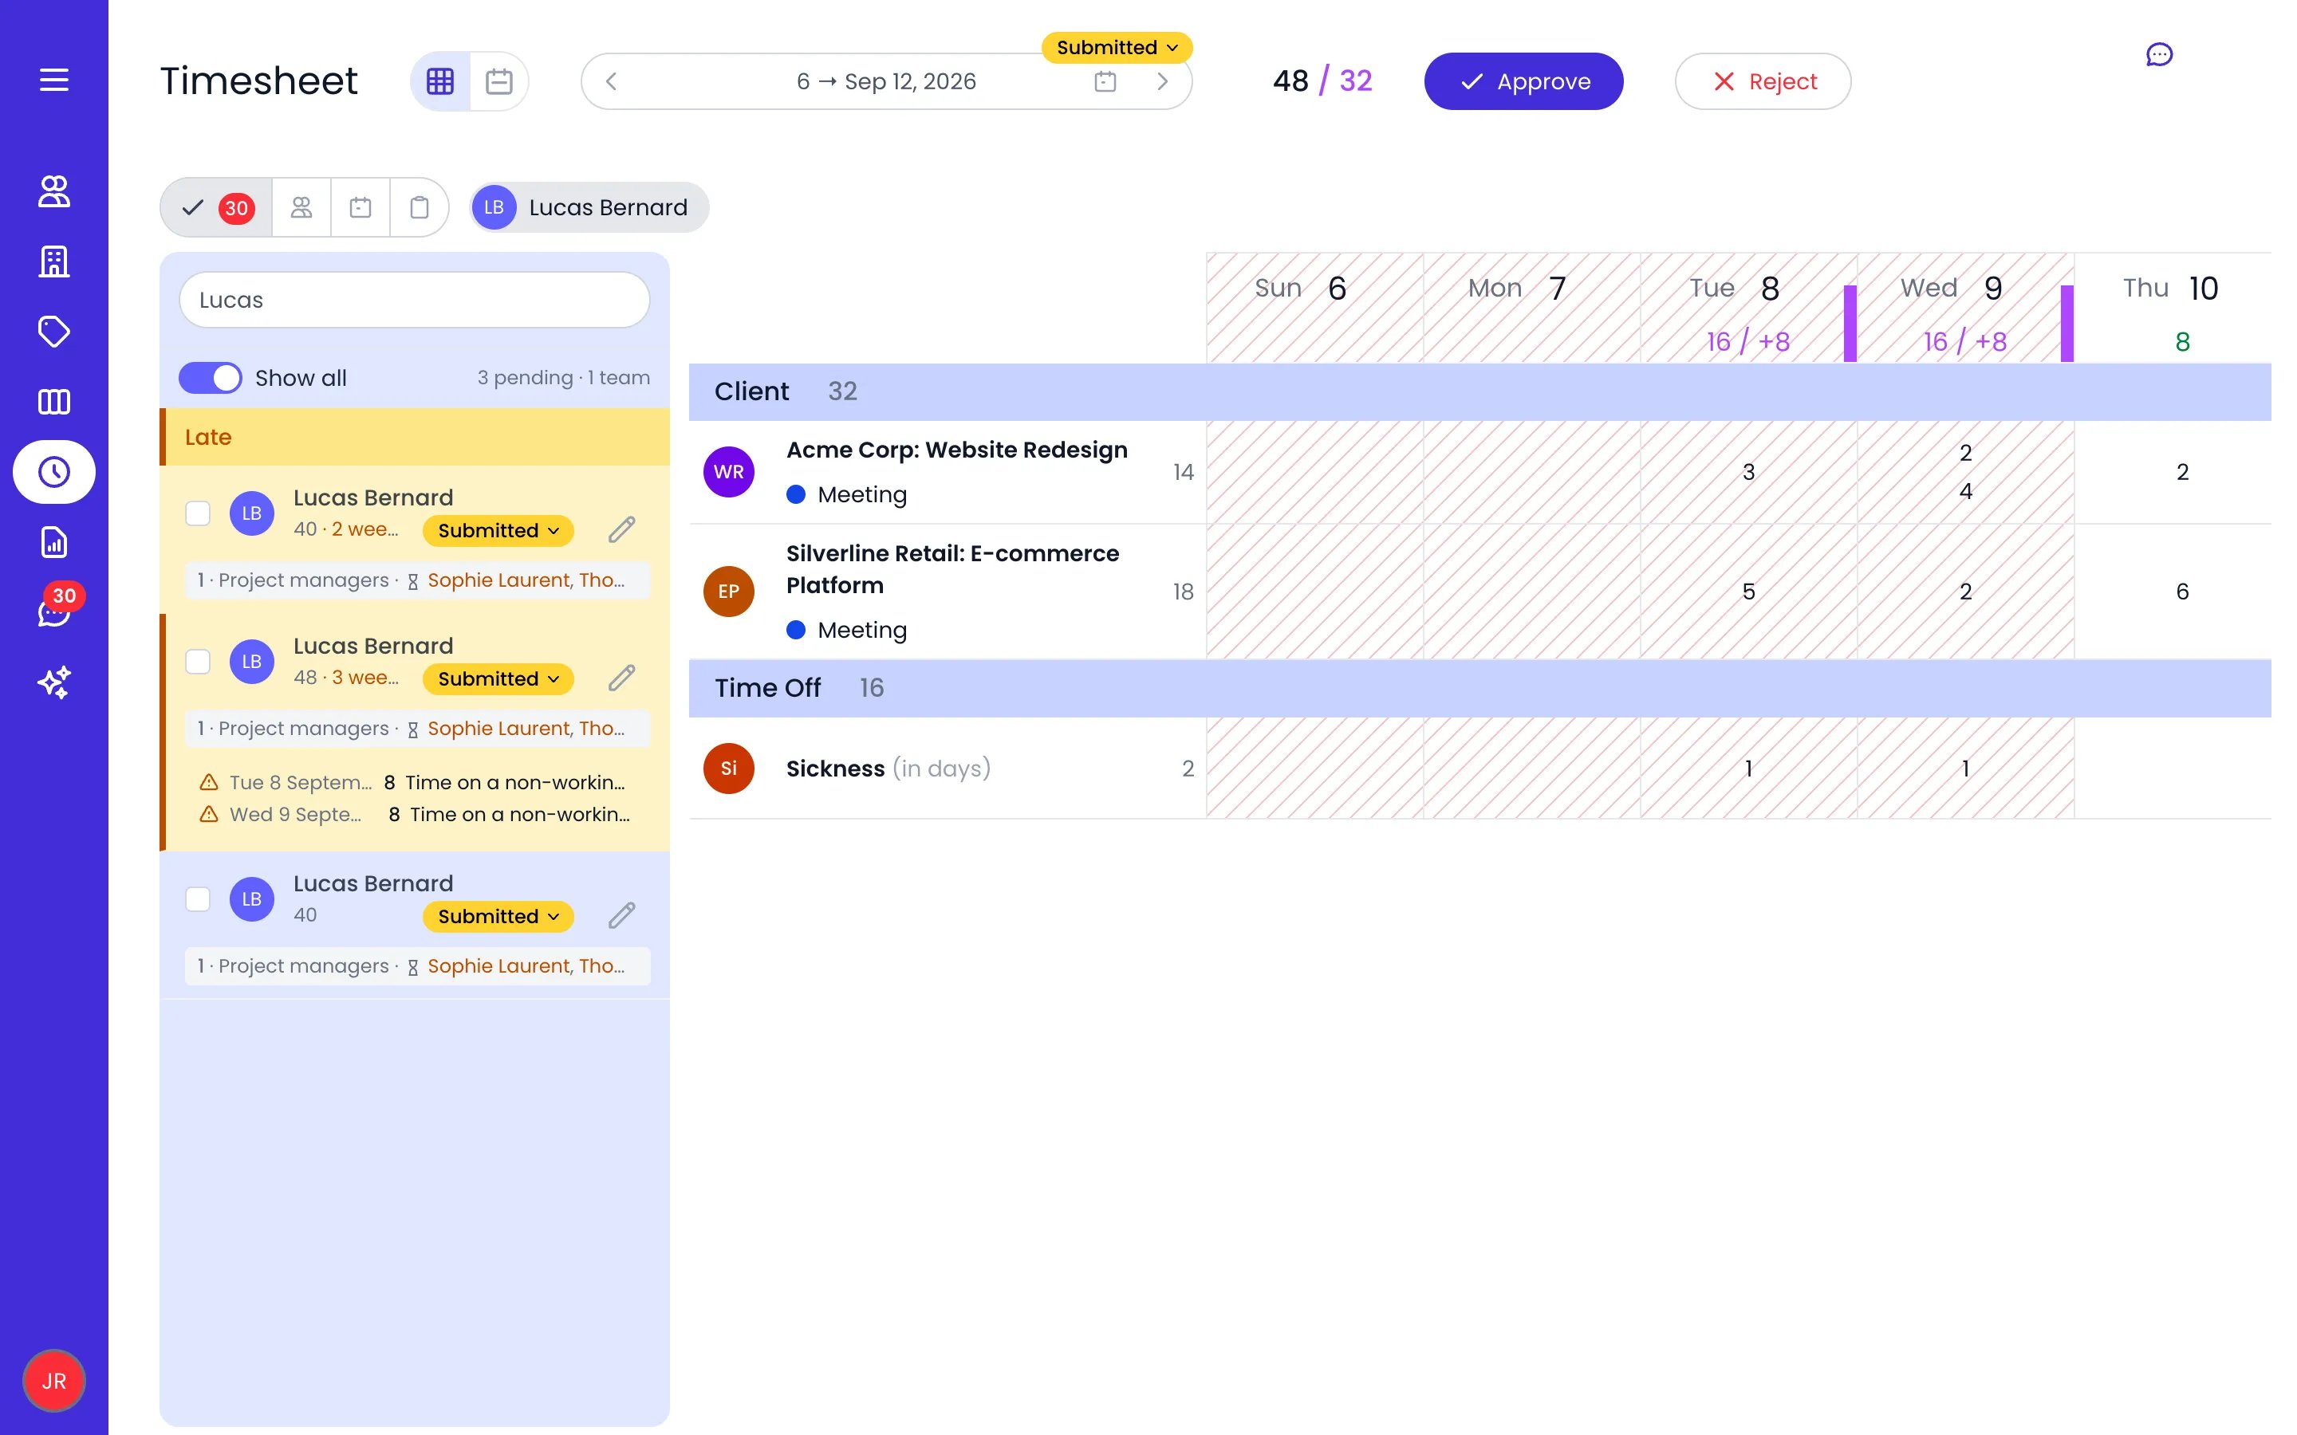Check the last Lucas Bernard 40 checkbox

(198, 898)
